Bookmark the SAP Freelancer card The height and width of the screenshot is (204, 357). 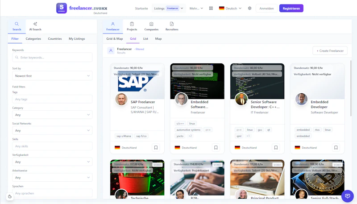(x=156, y=148)
